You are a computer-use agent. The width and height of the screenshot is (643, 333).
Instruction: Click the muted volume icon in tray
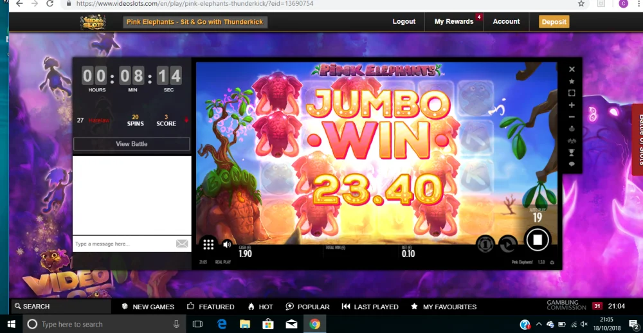(584, 325)
